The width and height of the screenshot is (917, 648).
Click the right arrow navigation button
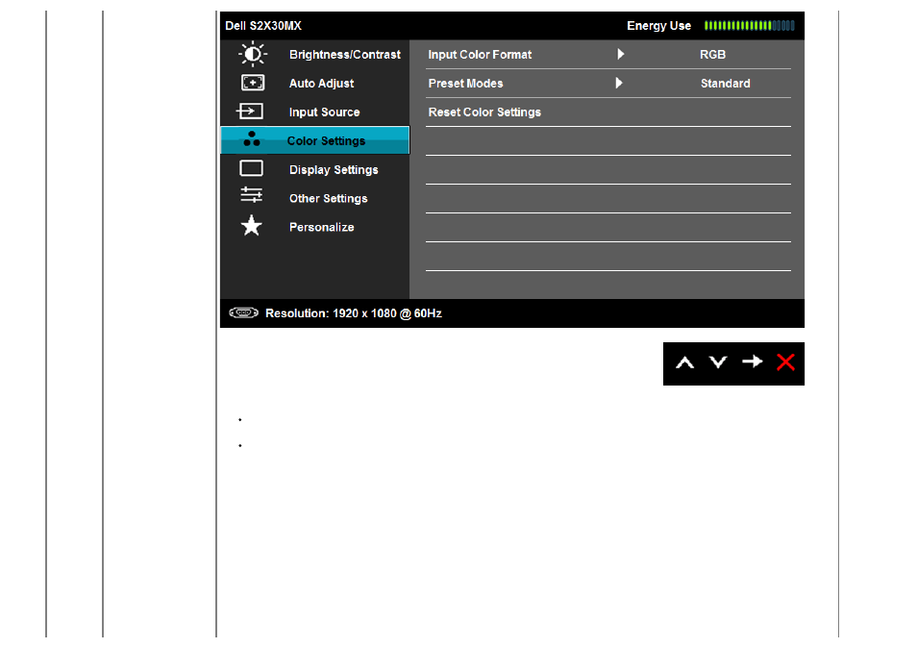click(x=752, y=362)
